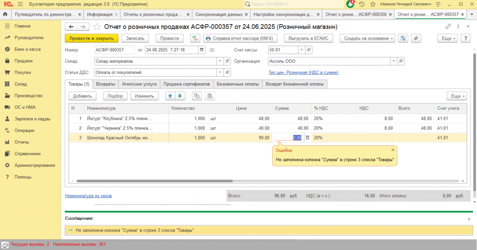Navigate back with left arrow

point(71,26)
